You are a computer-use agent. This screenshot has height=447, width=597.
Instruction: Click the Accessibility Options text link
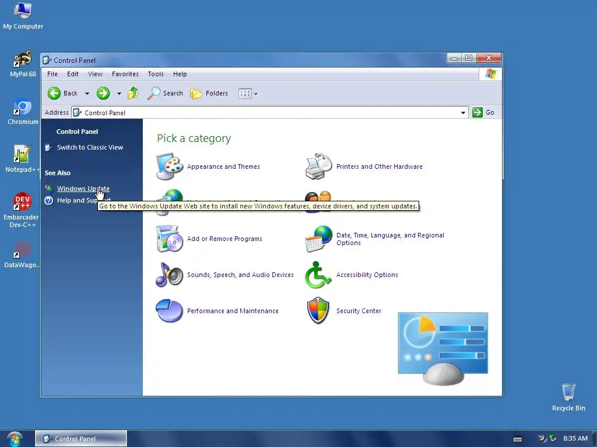367,275
